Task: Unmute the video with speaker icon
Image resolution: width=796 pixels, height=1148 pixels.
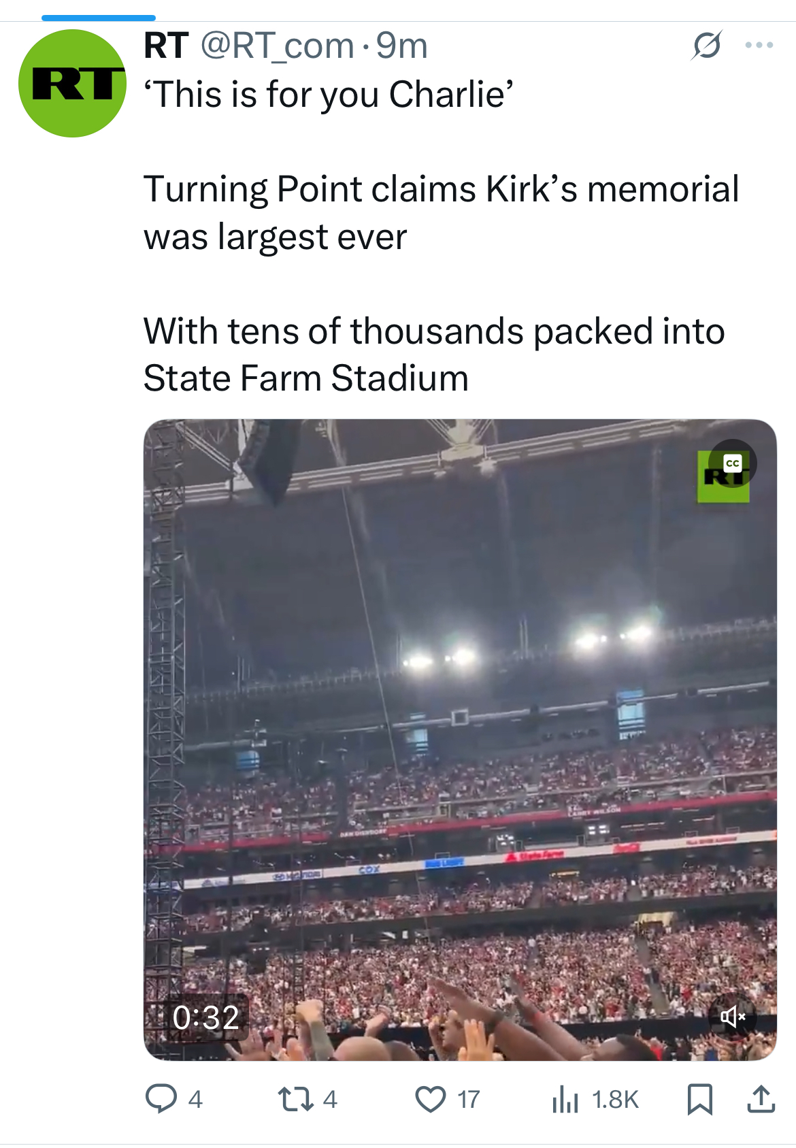Action: [x=732, y=1017]
